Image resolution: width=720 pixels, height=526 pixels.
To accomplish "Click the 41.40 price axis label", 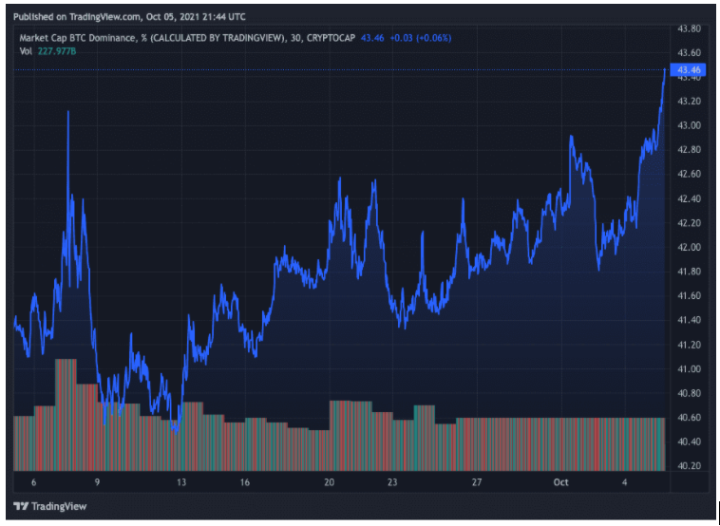I will pos(689,320).
